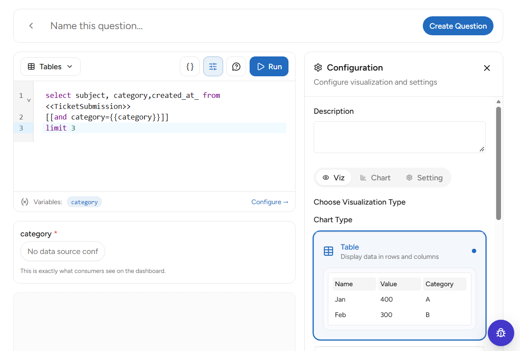
Task: Click the Description resize handle
Action: pos(482,149)
